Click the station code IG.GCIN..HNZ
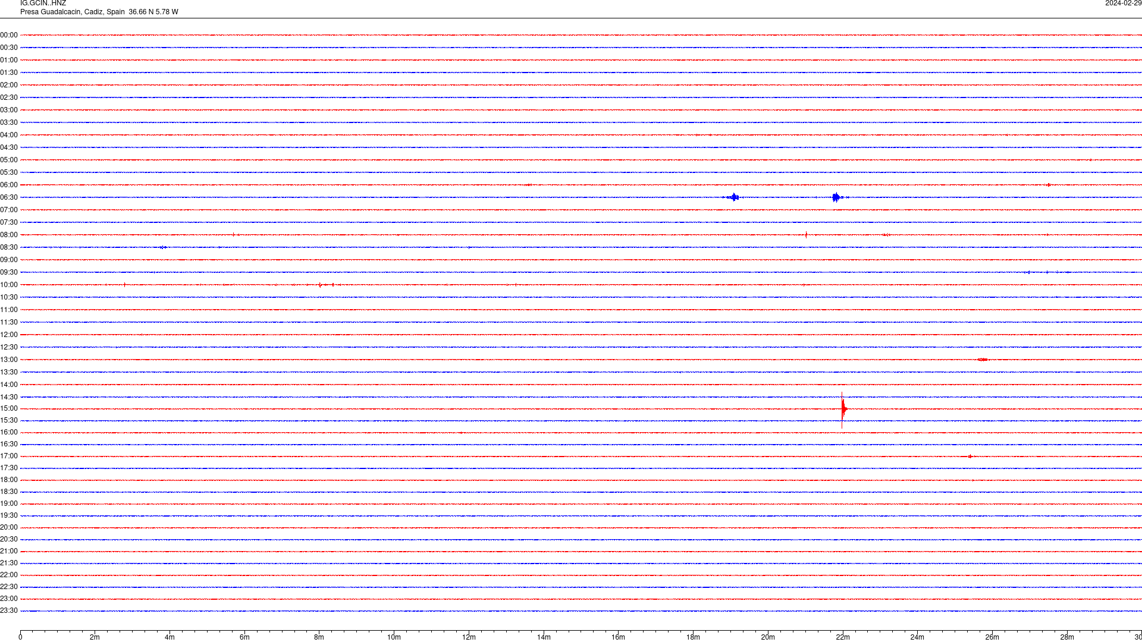The height and width of the screenshot is (642, 1142). click(43, 4)
